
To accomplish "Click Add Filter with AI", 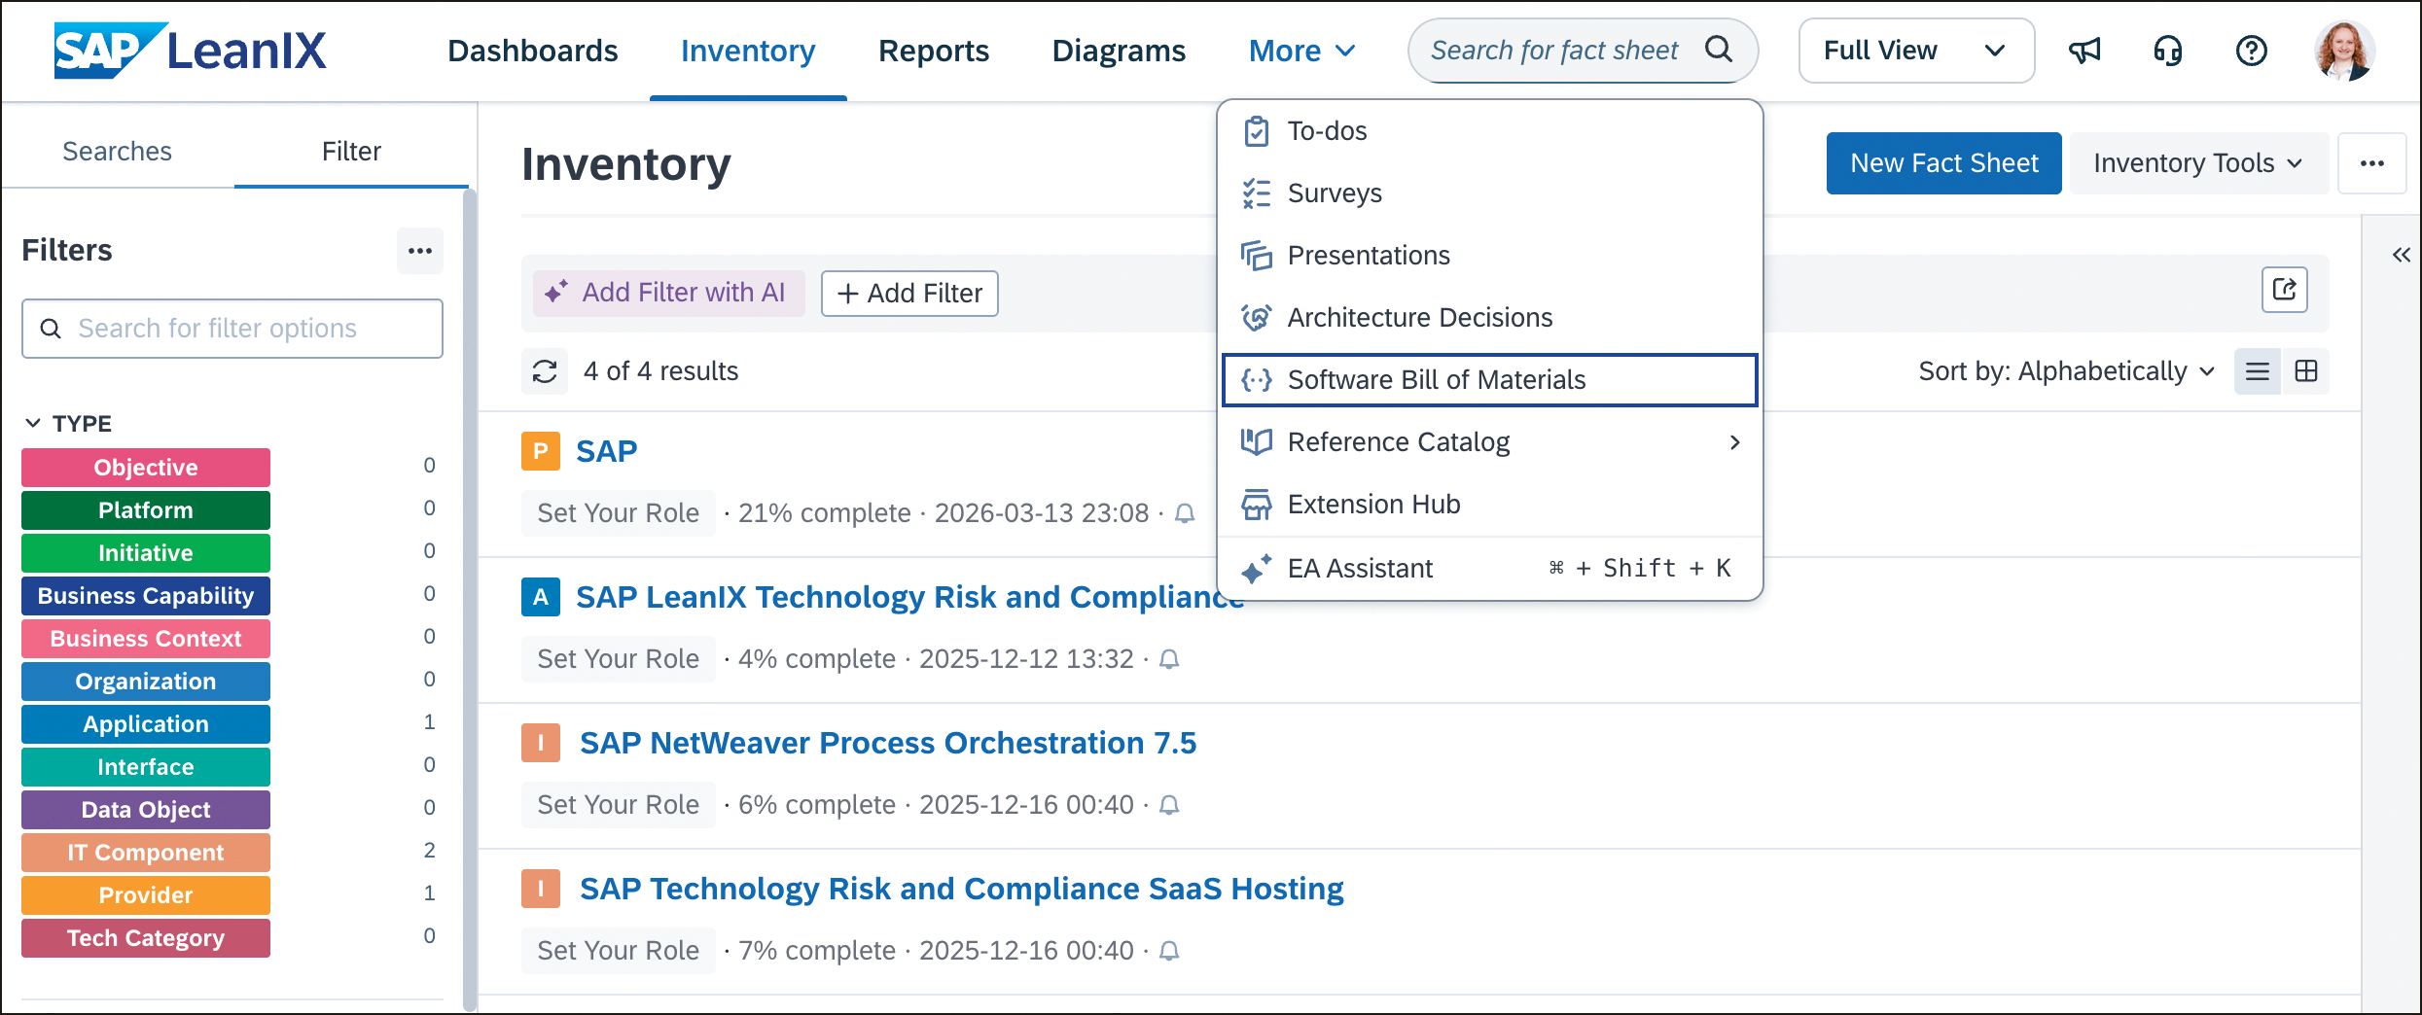I will coord(668,293).
